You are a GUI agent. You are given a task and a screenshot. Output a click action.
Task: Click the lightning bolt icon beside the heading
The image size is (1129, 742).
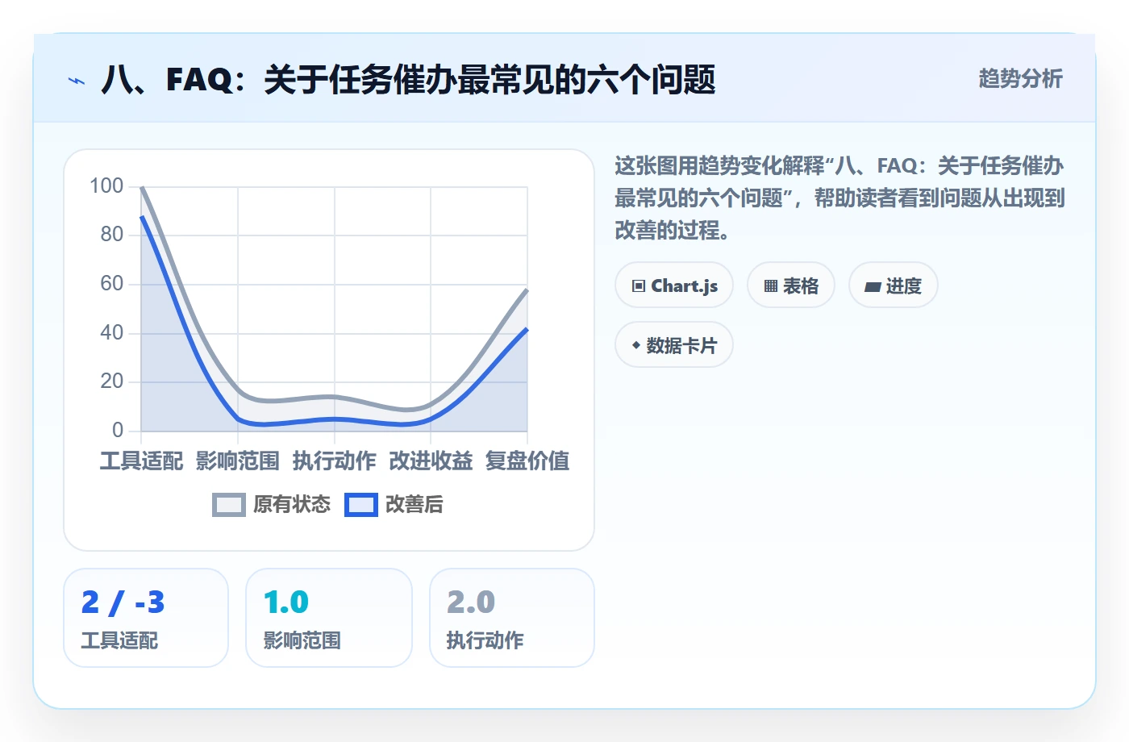coord(77,81)
